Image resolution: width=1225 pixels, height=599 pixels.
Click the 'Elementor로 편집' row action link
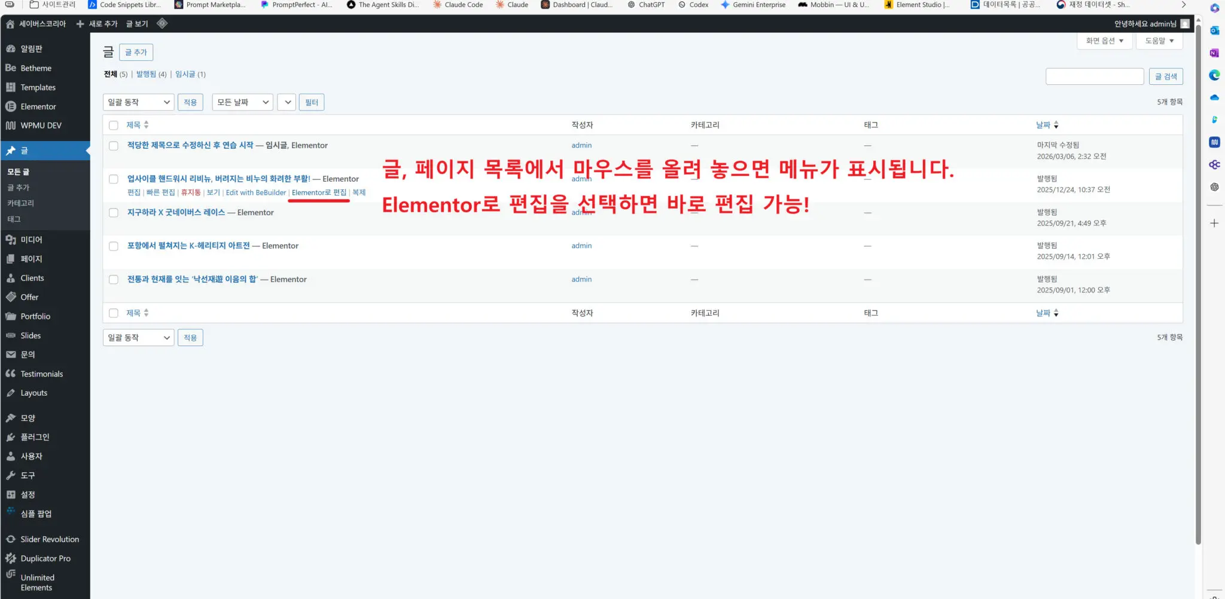point(319,192)
